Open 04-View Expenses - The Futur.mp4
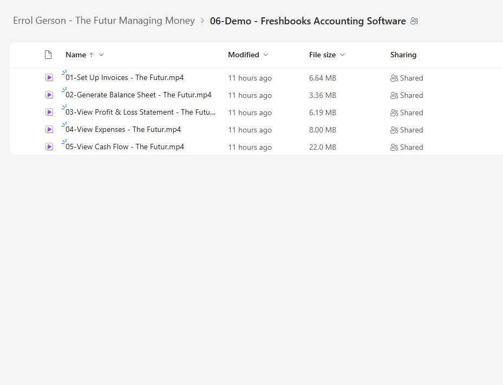This screenshot has width=503, height=385. coord(123,129)
